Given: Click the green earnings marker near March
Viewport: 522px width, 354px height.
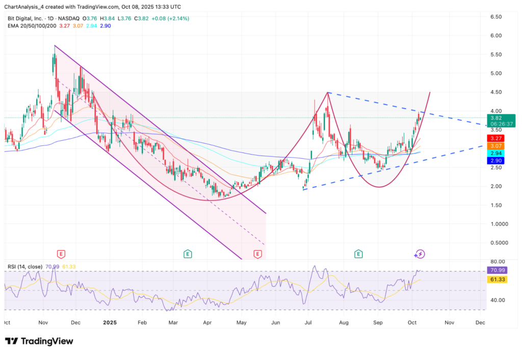Looking at the screenshot, I should 188,254.
